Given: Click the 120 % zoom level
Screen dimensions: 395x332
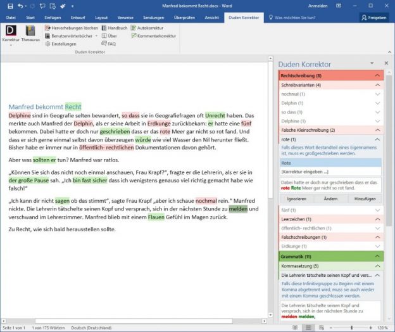Looking at the screenshot, I should (x=382, y=328).
